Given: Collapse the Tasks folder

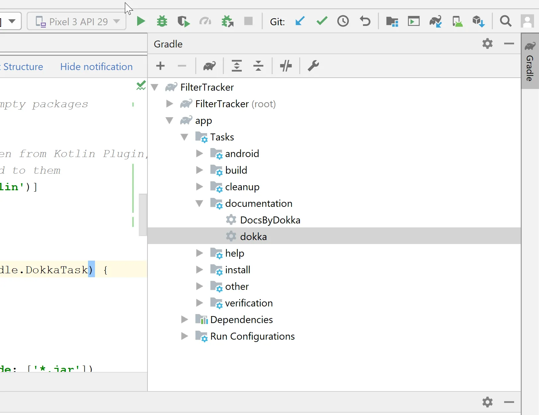Looking at the screenshot, I should (x=184, y=137).
